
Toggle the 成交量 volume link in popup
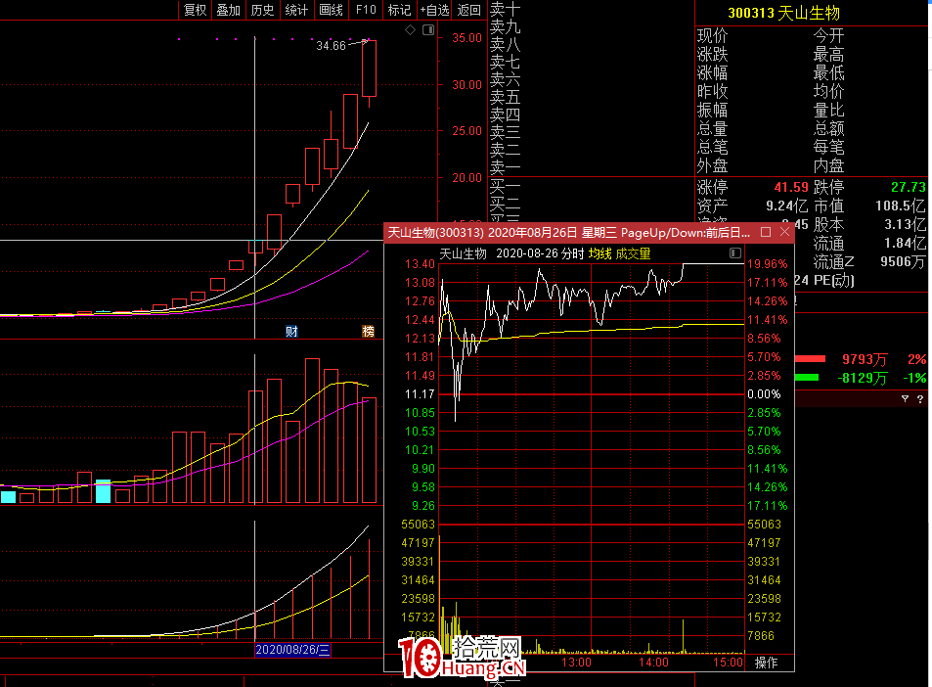[633, 254]
